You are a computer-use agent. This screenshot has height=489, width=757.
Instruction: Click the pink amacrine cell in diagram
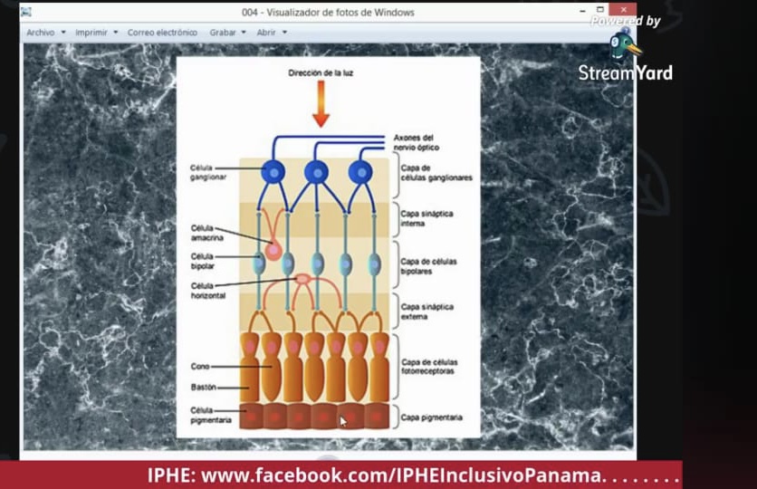[x=273, y=251]
